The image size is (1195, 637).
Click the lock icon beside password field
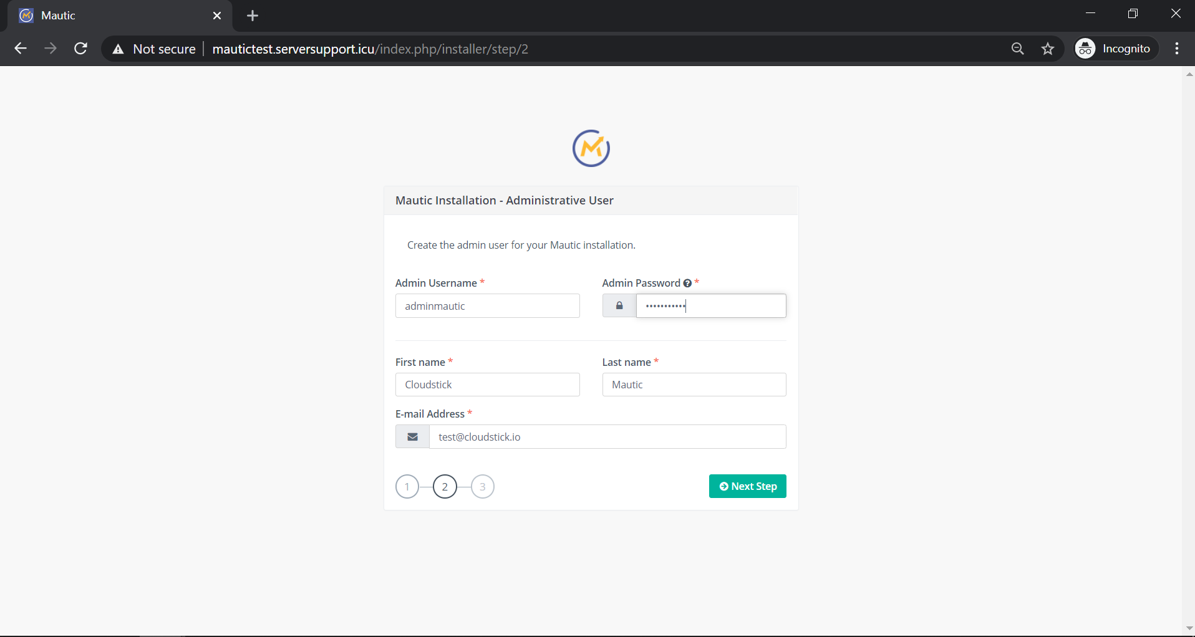pyautogui.click(x=619, y=306)
